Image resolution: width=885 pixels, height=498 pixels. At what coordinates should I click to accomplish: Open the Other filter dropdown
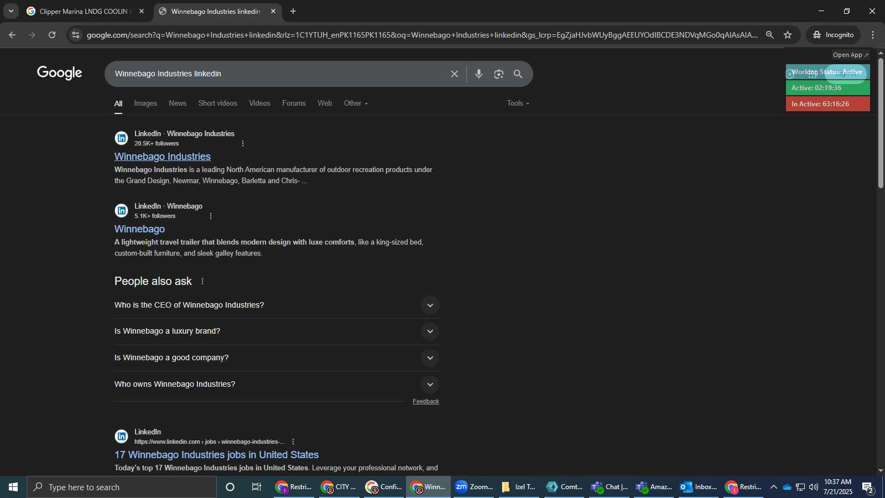pyautogui.click(x=356, y=103)
